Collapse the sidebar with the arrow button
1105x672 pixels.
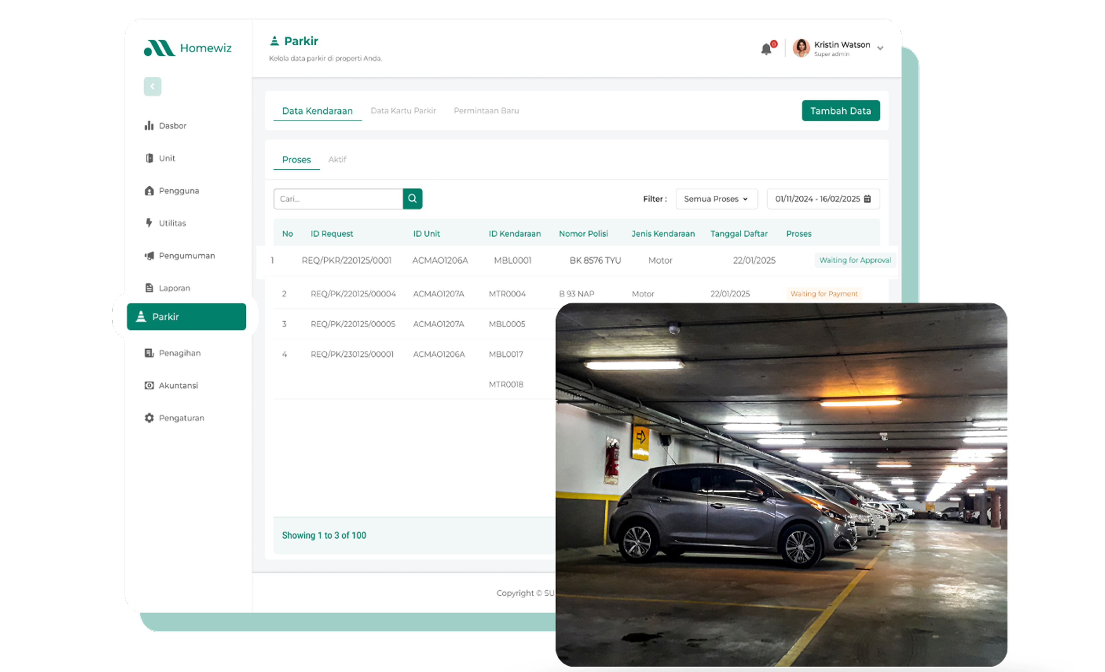[153, 86]
